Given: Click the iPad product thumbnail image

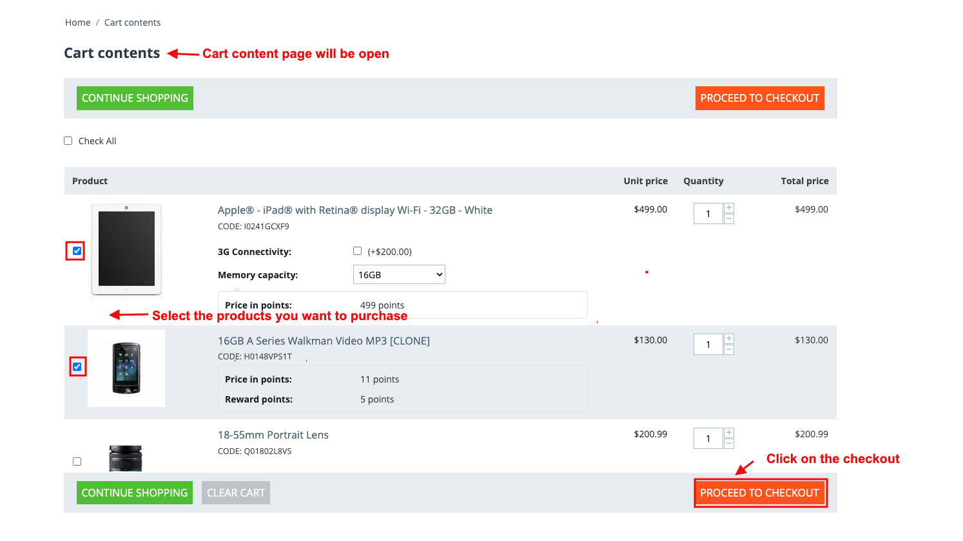Looking at the screenshot, I should click(126, 249).
